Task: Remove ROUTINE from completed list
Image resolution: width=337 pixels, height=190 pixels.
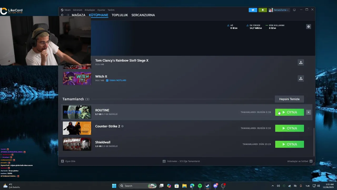Action: [x=309, y=112]
